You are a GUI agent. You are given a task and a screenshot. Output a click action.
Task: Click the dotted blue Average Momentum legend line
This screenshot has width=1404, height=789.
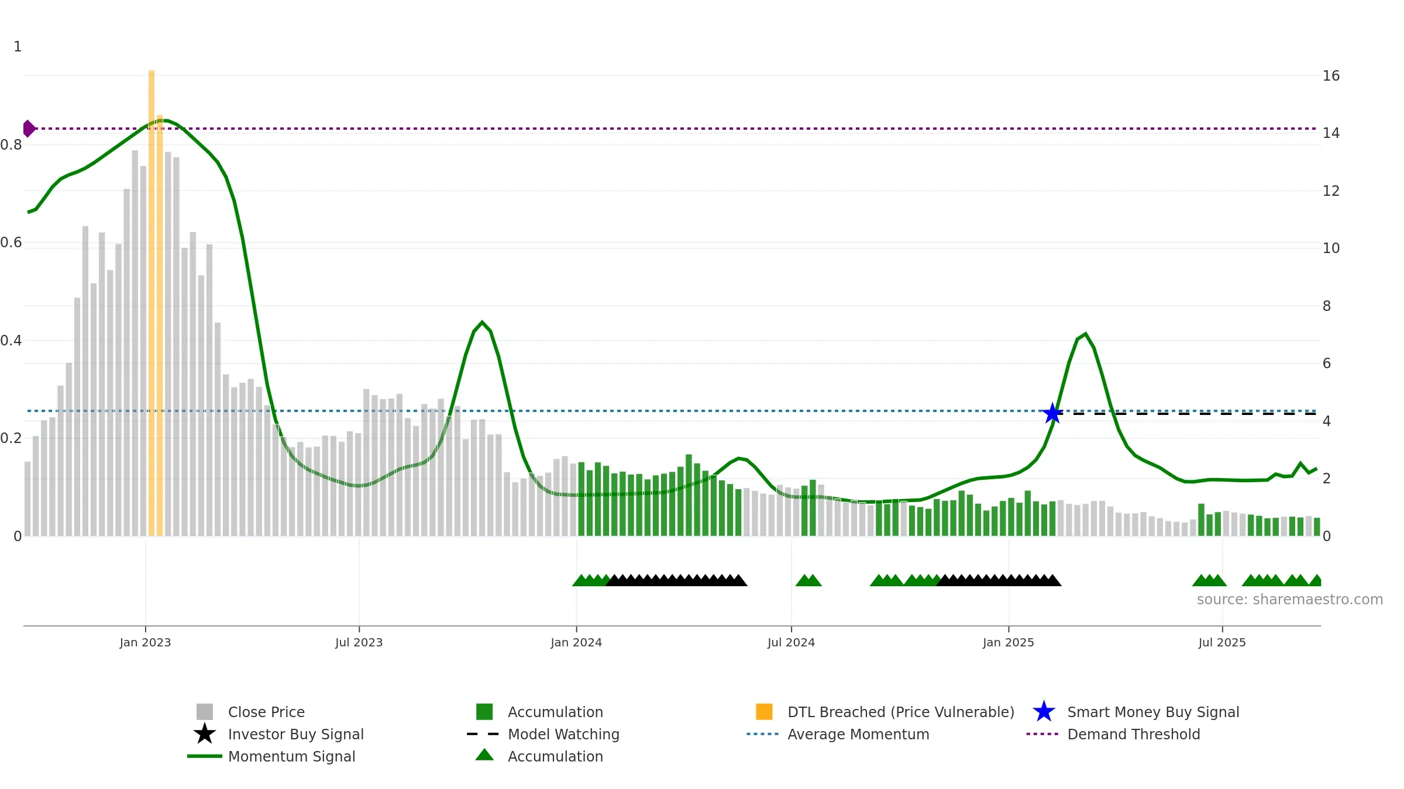click(763, 734)
